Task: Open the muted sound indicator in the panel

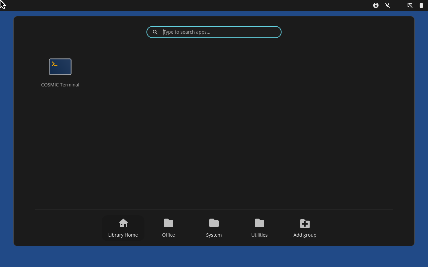Action: click(x=388, y=5)
